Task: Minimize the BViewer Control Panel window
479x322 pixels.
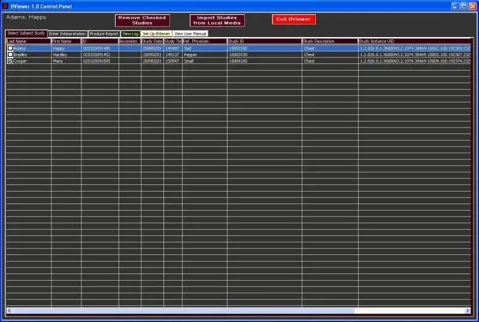Action: [455, 6]
